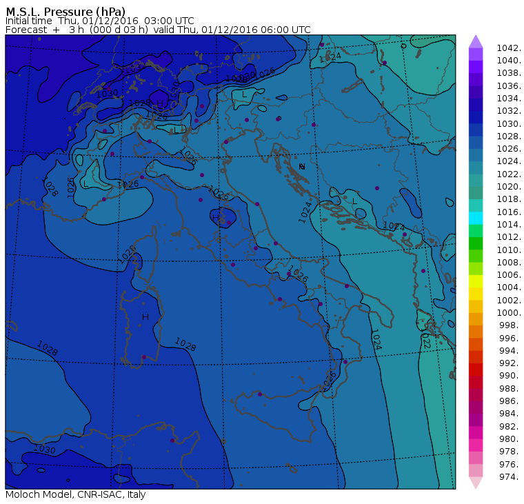Click the Moloch Model, CNR-ISAC, Italy credit
Image resolution: width=524 pixels, height=504 pixels.
pyautogui.click(x=76, y=494)
